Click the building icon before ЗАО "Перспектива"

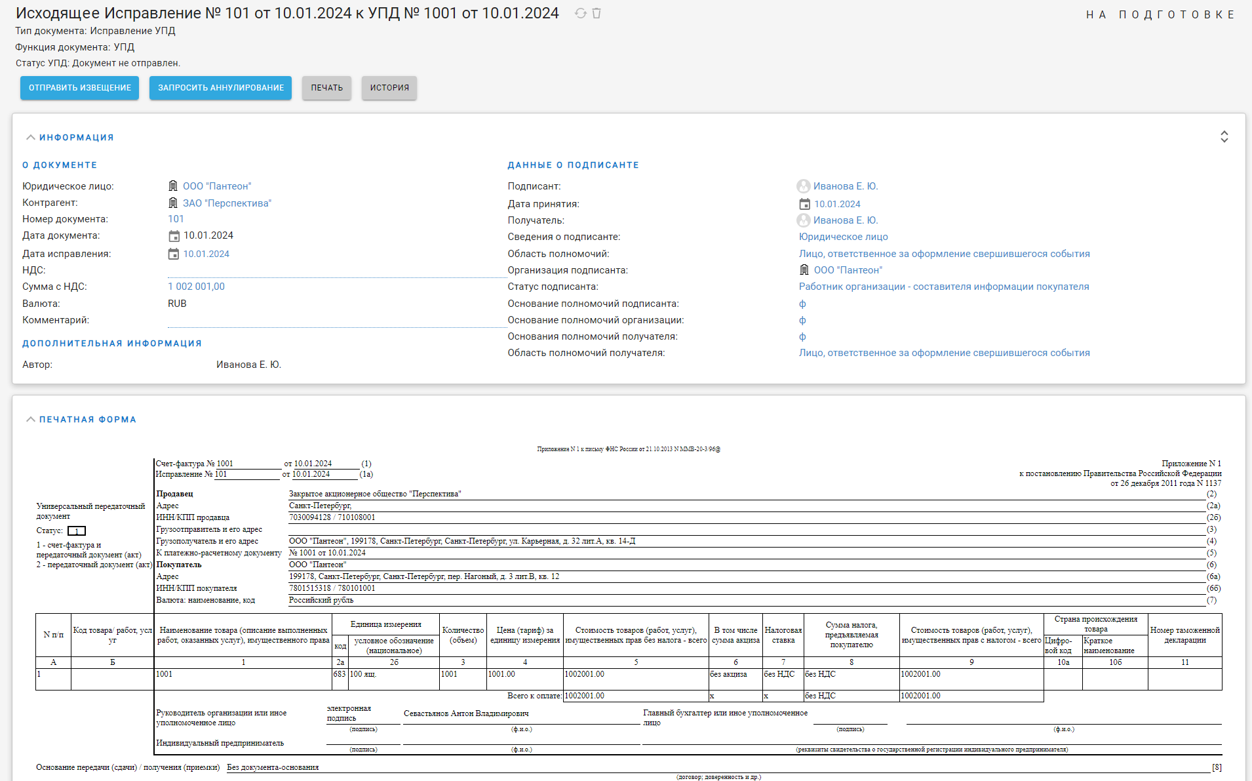(x=173, y=203)
